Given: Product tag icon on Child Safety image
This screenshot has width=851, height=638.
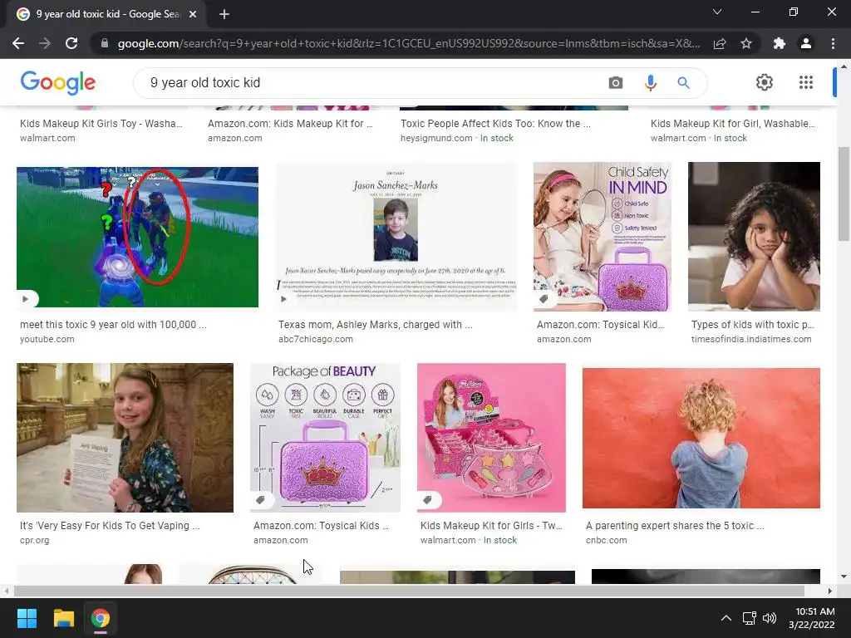Looking at the screenshot, I should pos(544,299).
